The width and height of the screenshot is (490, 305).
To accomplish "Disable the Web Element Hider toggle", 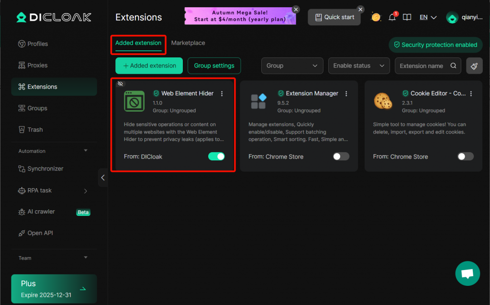I will point(216,157).
